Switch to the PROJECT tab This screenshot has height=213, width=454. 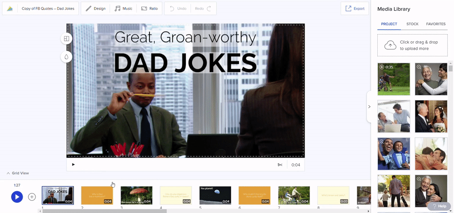(x=389, y=24)
